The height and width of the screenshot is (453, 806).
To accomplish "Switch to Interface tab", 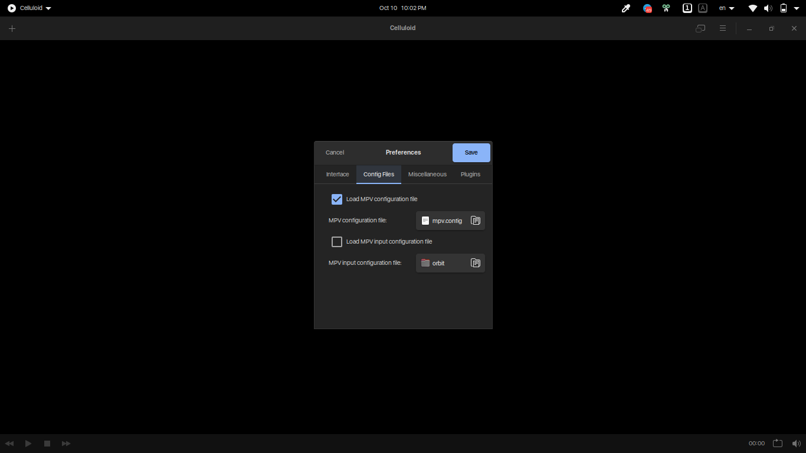I will (338, 175).
